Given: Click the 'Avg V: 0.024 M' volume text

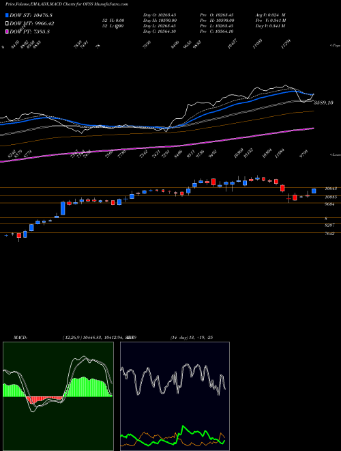Looking at the screenshot, I should click(x=271, y=14).
